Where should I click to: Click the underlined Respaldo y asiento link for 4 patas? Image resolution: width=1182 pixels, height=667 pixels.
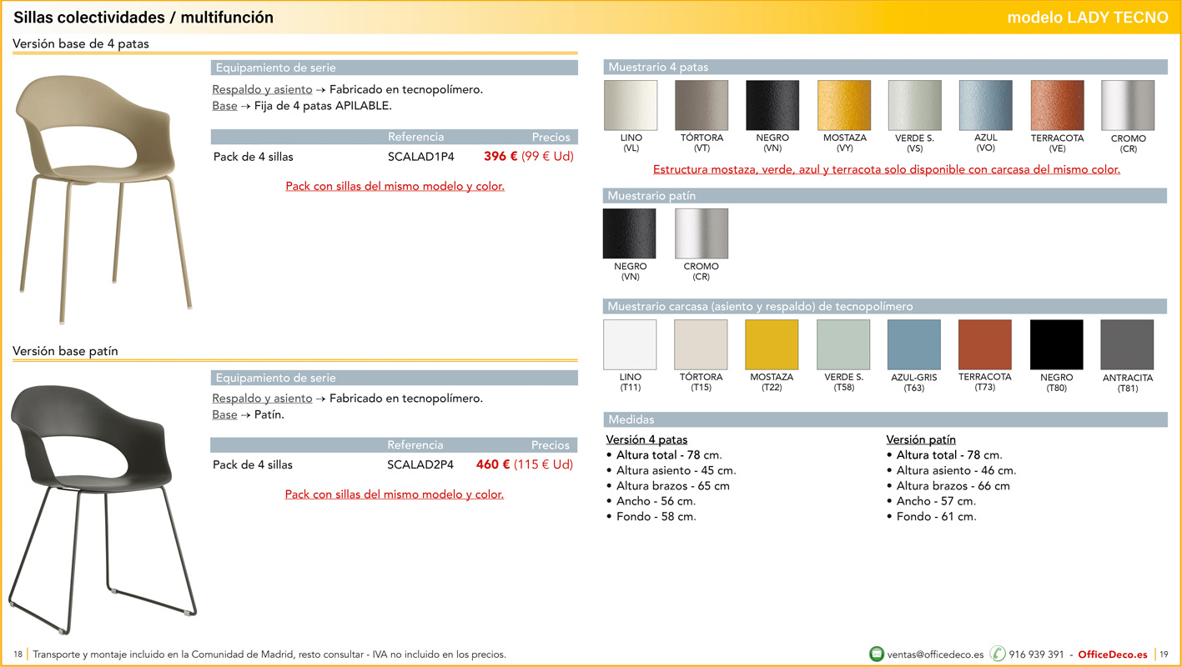pos(262,89)
